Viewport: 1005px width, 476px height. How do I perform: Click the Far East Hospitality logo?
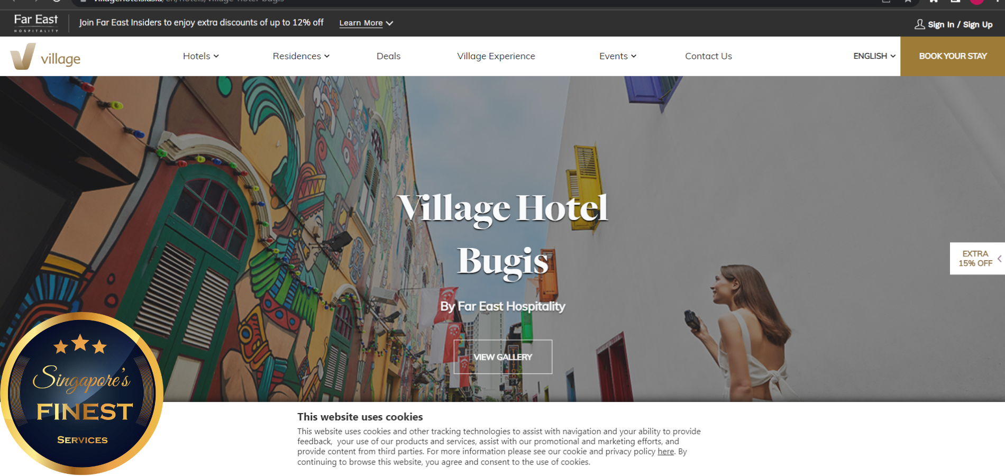[x=36, y=23]
